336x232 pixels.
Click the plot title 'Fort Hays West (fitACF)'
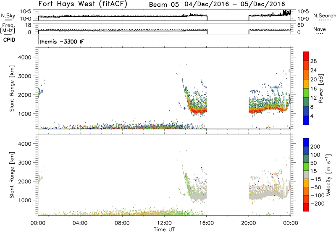pyautogui.click(x=83, y=4)
